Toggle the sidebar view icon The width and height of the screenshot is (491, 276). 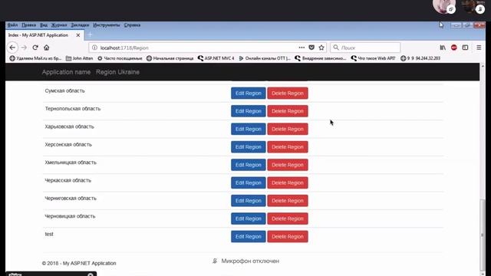465,48
